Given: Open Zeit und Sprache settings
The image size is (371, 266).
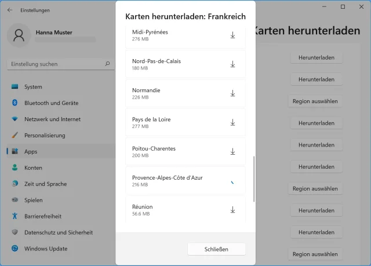Looking at the screenshot, I should tap(61, 184).
